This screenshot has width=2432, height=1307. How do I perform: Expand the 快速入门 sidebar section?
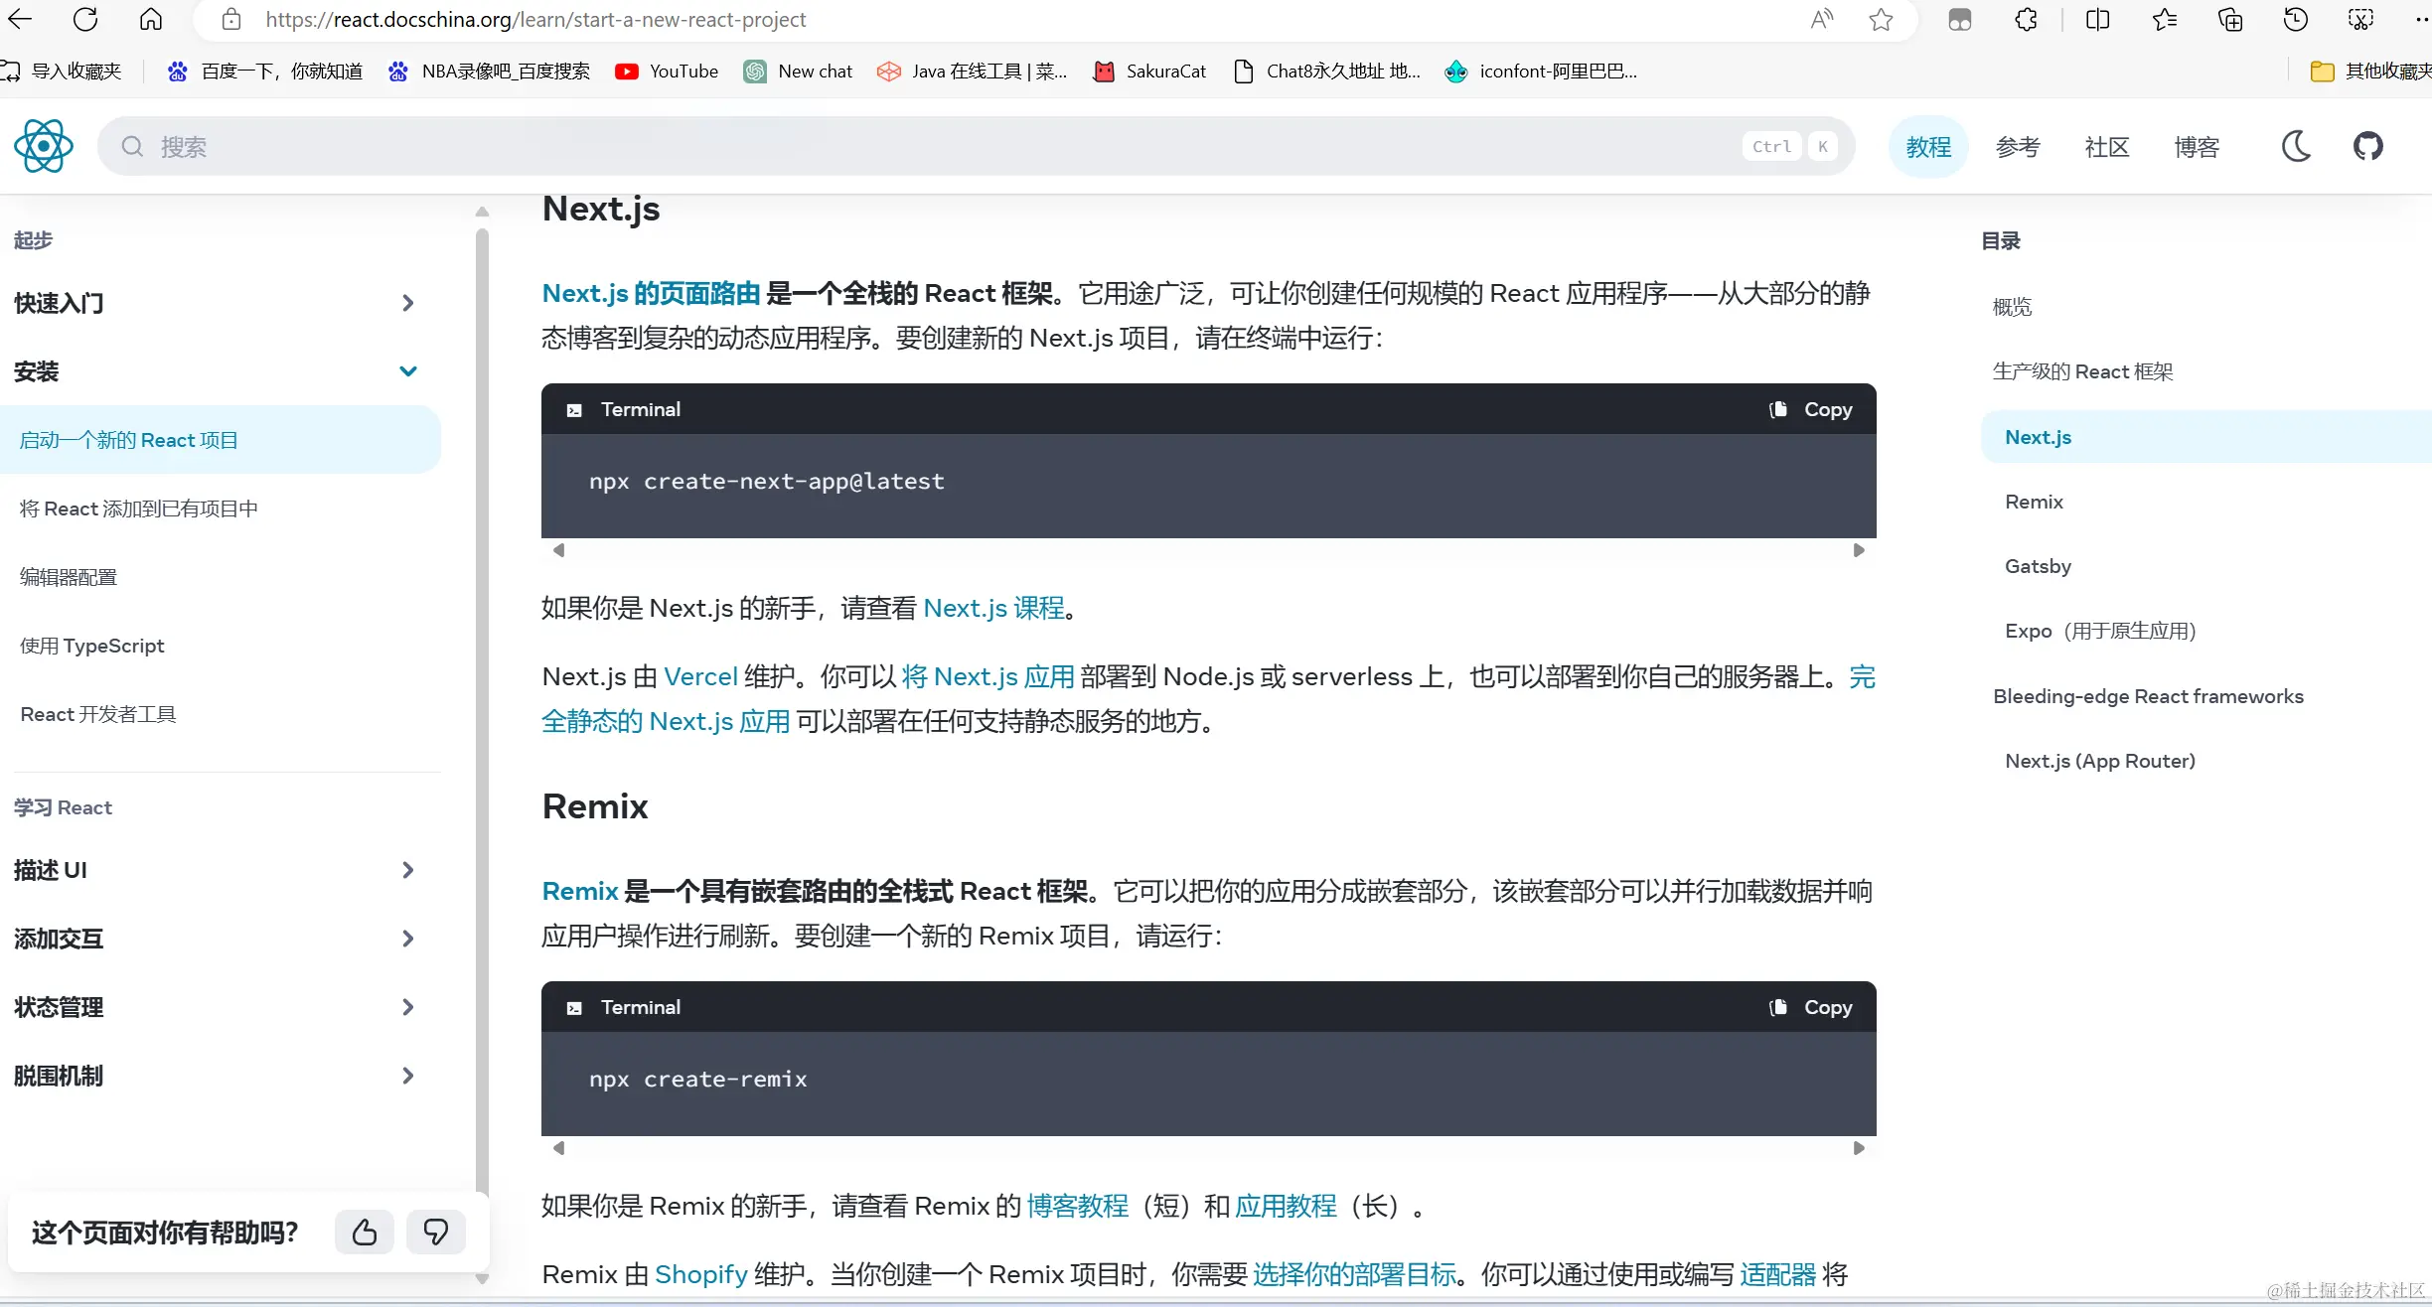407,303
